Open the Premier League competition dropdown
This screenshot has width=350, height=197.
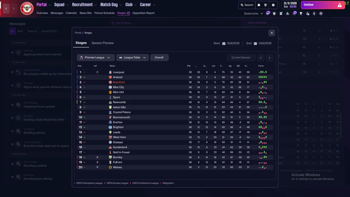coord(96,57)
